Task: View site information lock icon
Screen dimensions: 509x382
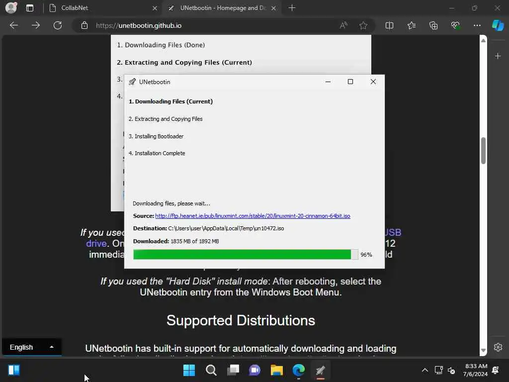Action: click(85, 25)
